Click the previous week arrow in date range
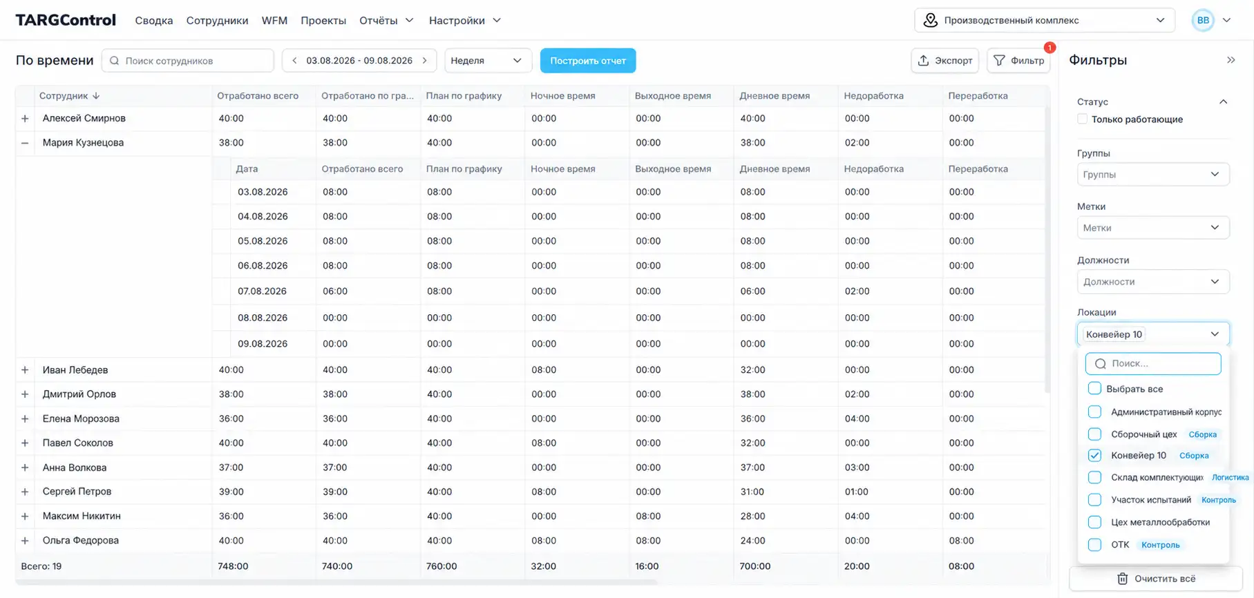Image resolution: width=1254 pixels, height=598 pixels. coord(294,61)
